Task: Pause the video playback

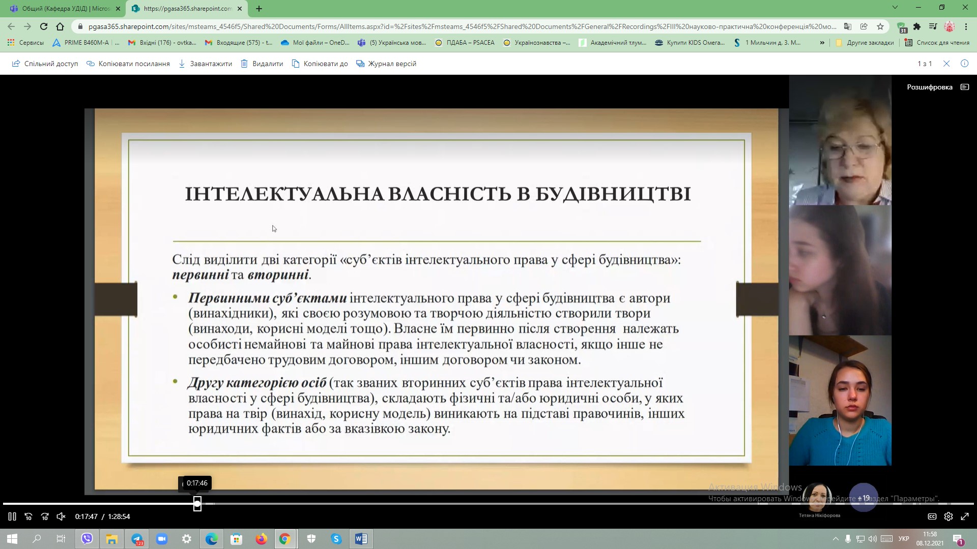Action: pos(12,516)
